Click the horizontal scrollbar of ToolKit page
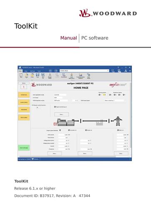The image size is (151, 214). point(68,157)
